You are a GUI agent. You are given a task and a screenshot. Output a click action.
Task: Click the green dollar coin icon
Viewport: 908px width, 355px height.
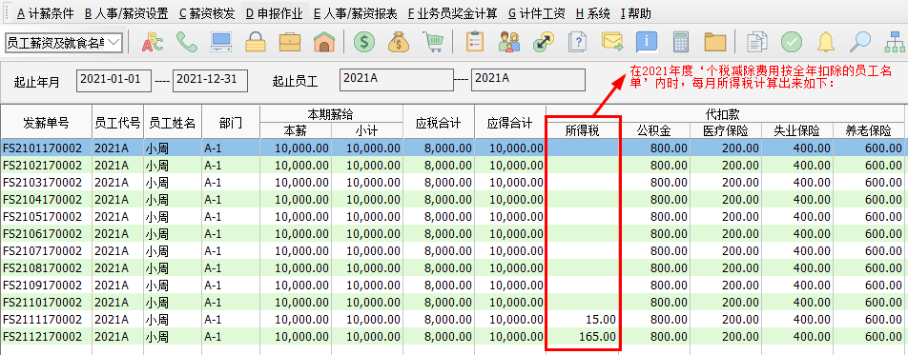(364, 42)
